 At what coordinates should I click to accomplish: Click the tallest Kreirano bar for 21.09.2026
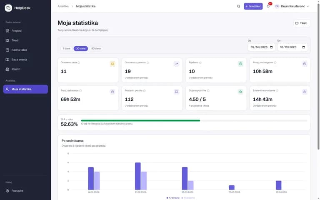(x=138, y=176)
